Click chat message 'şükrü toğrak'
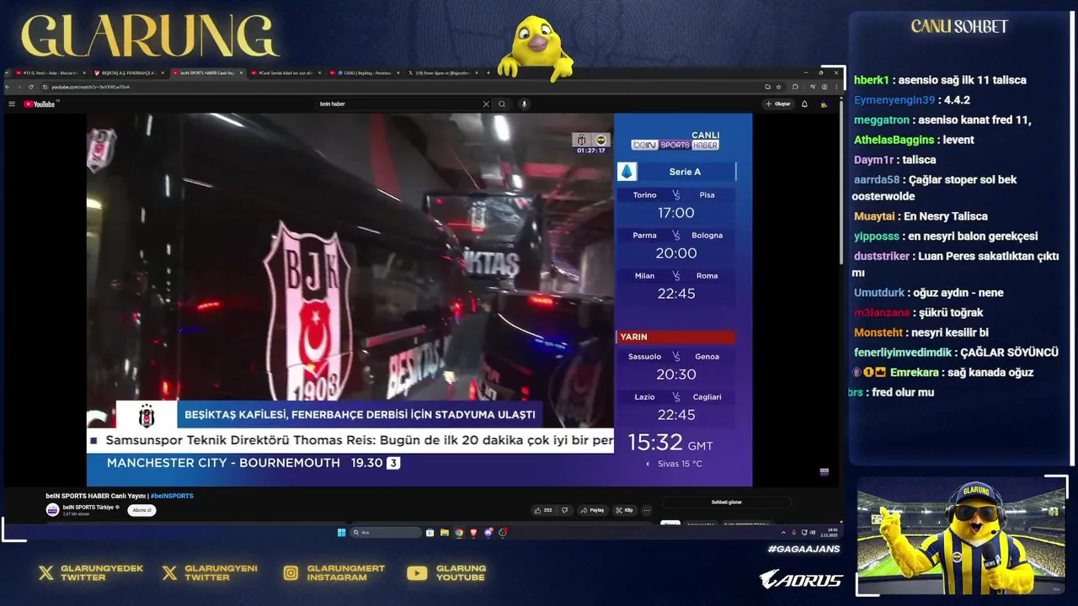This screenshot has height=606, width=1078. [x=951, y=312]
